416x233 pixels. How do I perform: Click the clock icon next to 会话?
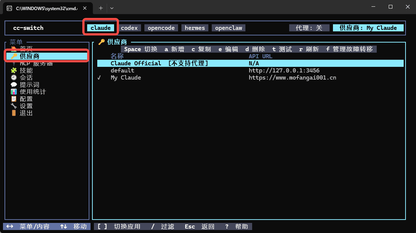click(14, 78)
